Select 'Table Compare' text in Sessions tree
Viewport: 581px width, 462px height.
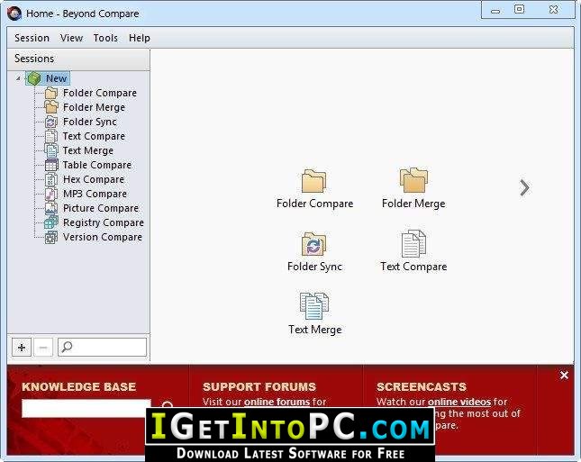click(97, 165)
